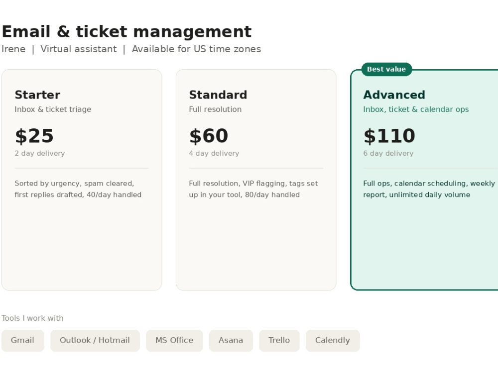Click the Tools I work with label

pyautogui.click(x=32, y=318)
